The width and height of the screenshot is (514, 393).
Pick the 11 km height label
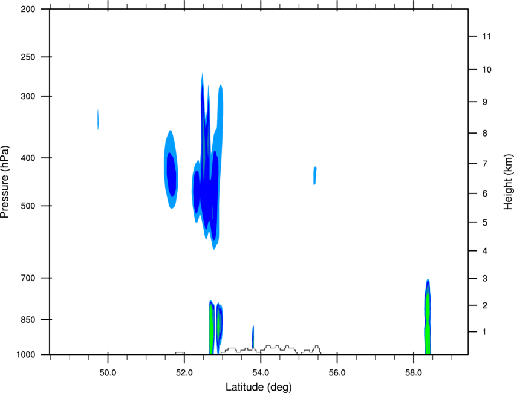[486, 36]
